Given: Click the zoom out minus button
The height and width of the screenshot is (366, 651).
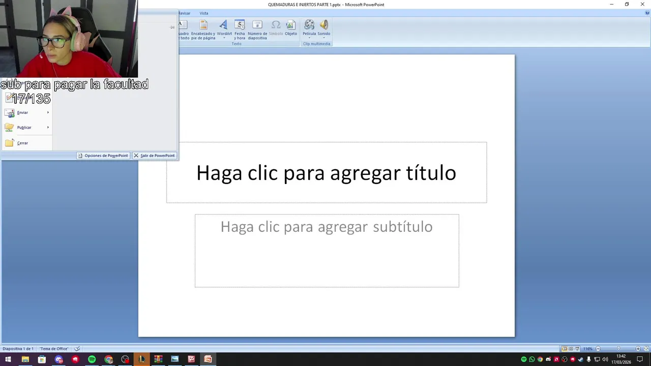Looking at the screenshot, I should [598, 349].
